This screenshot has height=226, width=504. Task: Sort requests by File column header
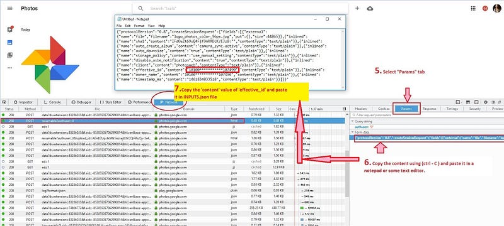point(97,109)
